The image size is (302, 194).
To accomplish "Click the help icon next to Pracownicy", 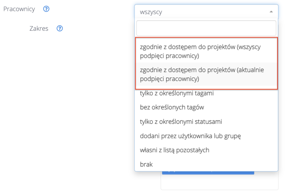I will pos(46,9).
